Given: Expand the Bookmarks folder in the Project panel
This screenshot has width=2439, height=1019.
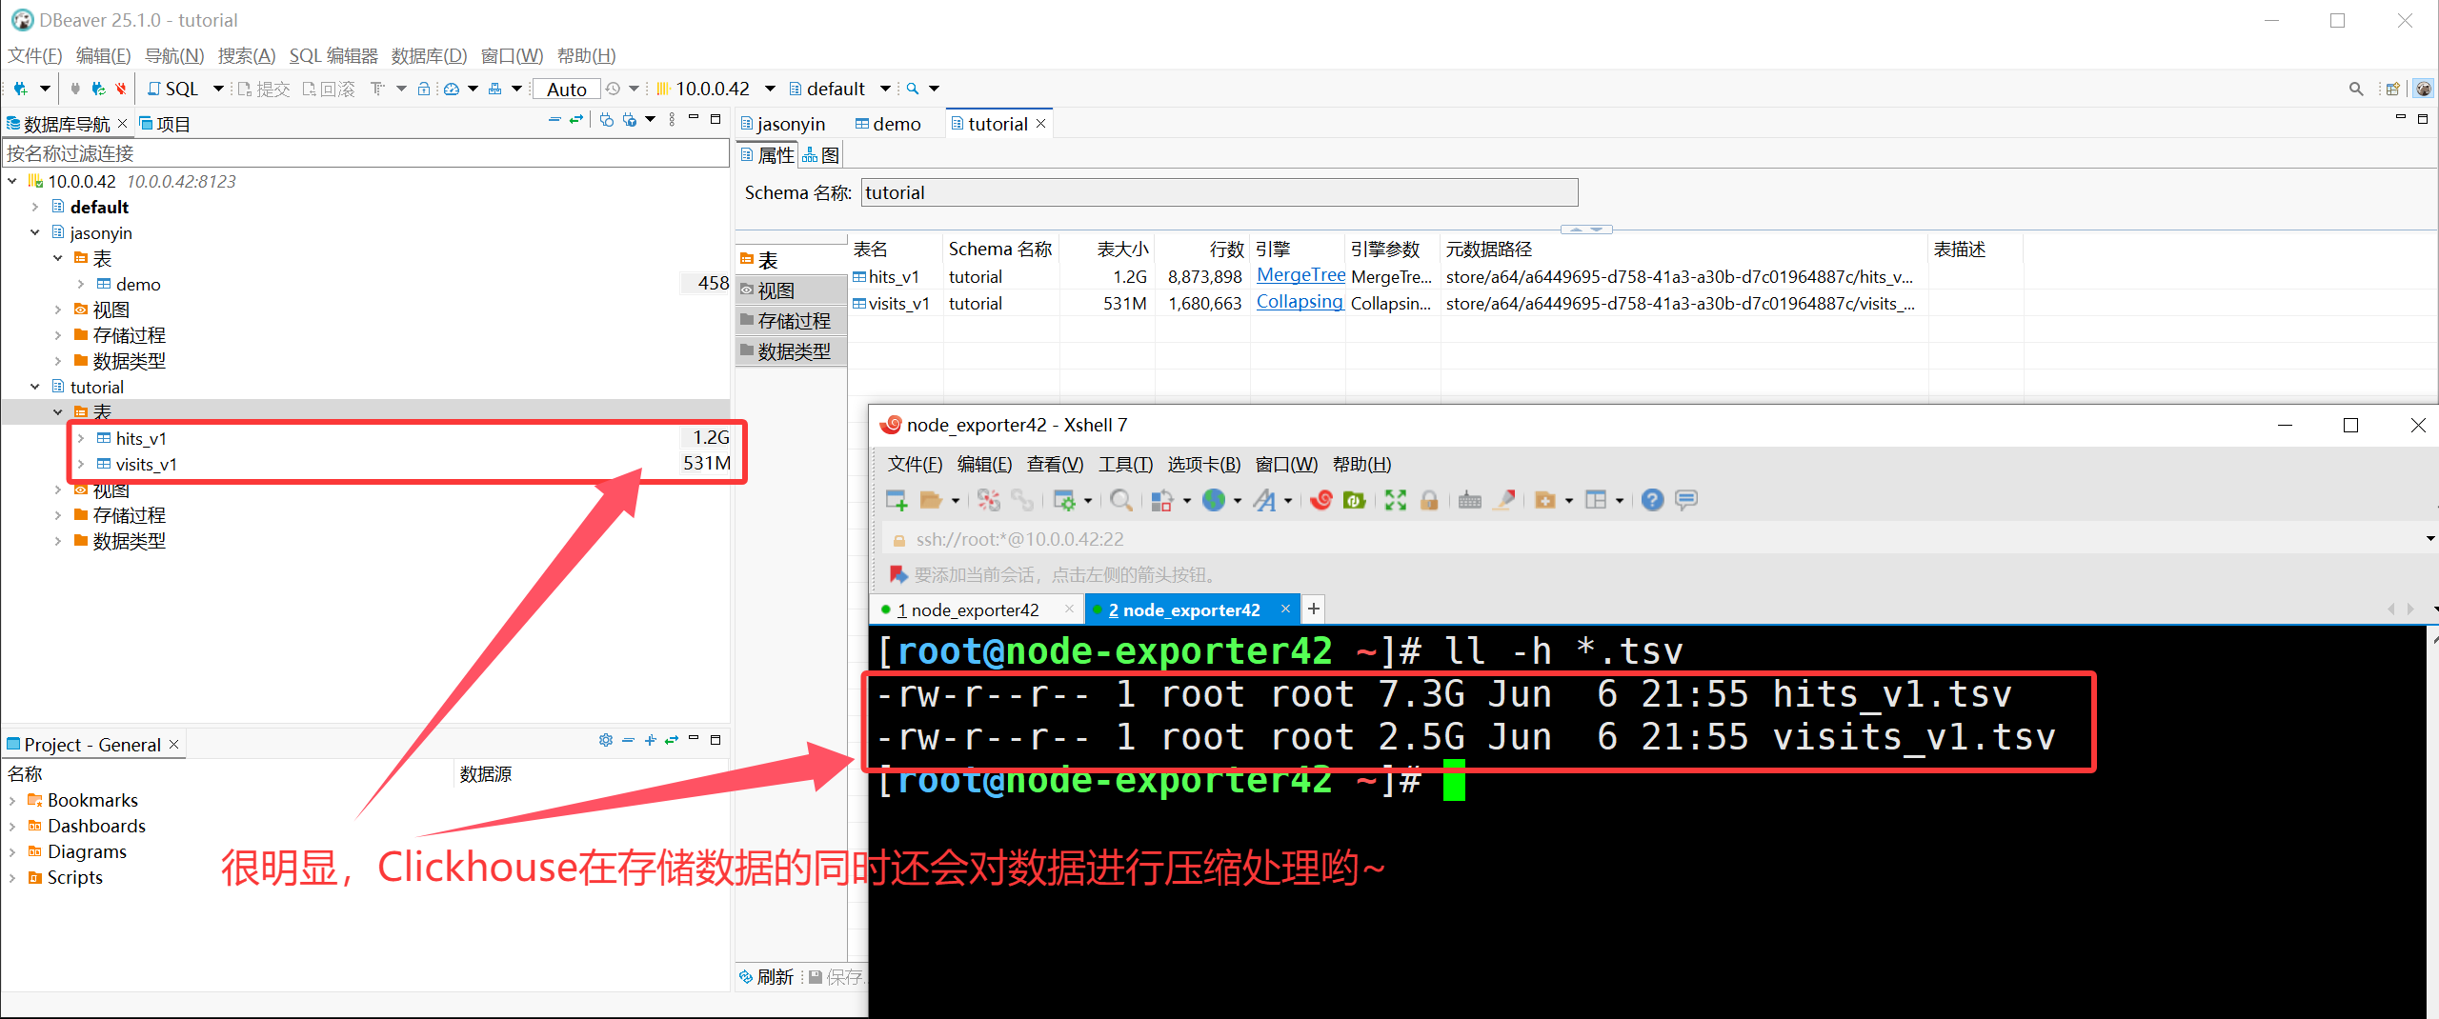Looking at the screenshot, I should pos(12,800).
